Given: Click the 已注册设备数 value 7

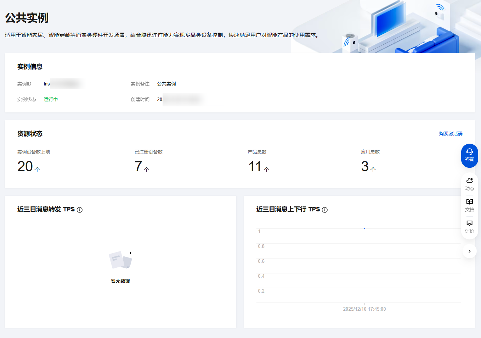Looking at the screenshot, I should tap(138, 166).
